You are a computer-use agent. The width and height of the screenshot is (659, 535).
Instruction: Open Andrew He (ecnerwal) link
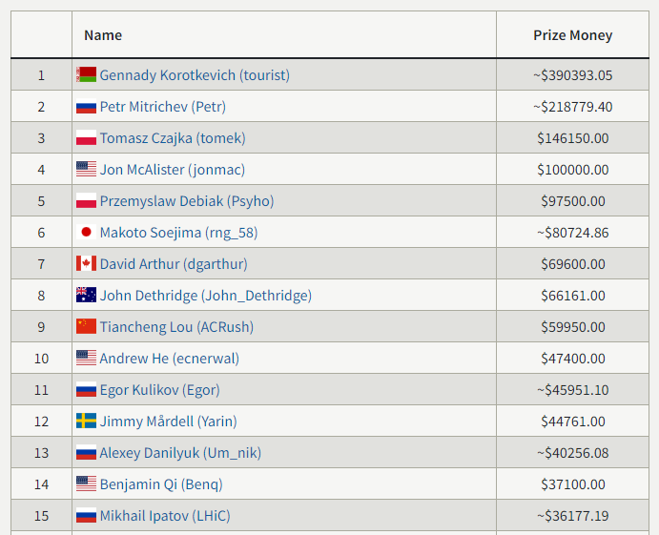point(170,359)
